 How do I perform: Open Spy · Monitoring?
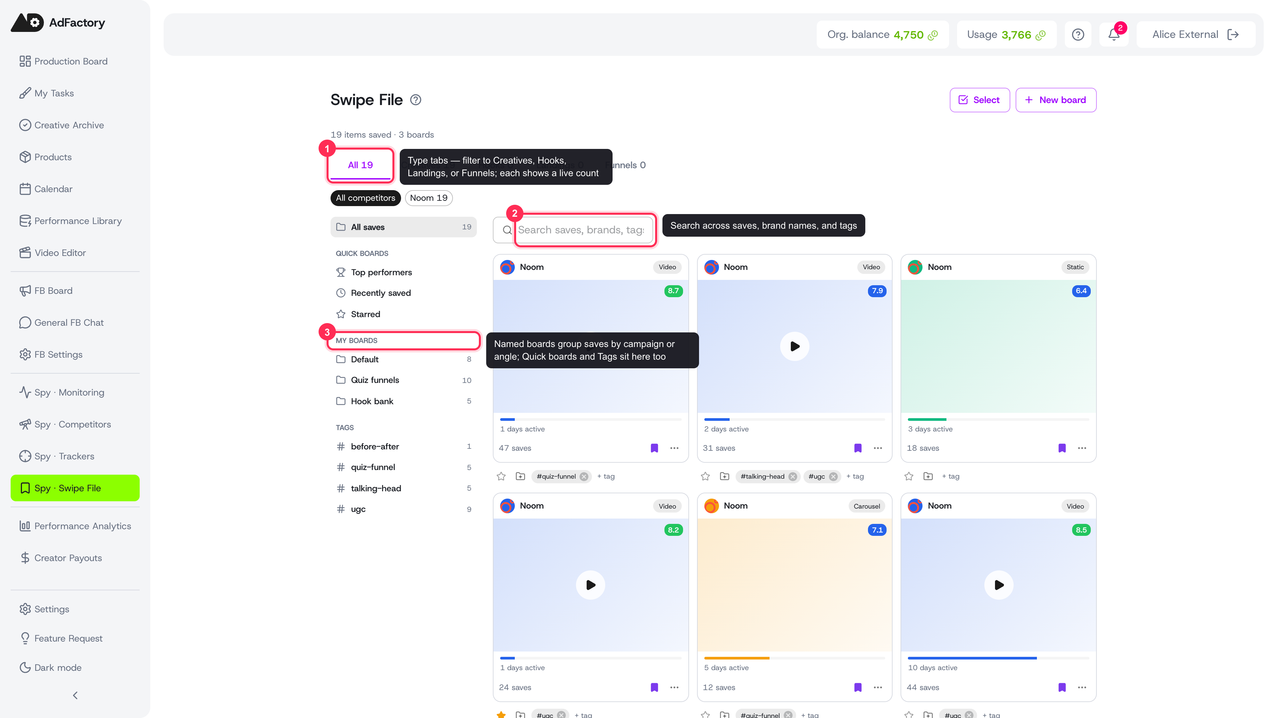75,393
